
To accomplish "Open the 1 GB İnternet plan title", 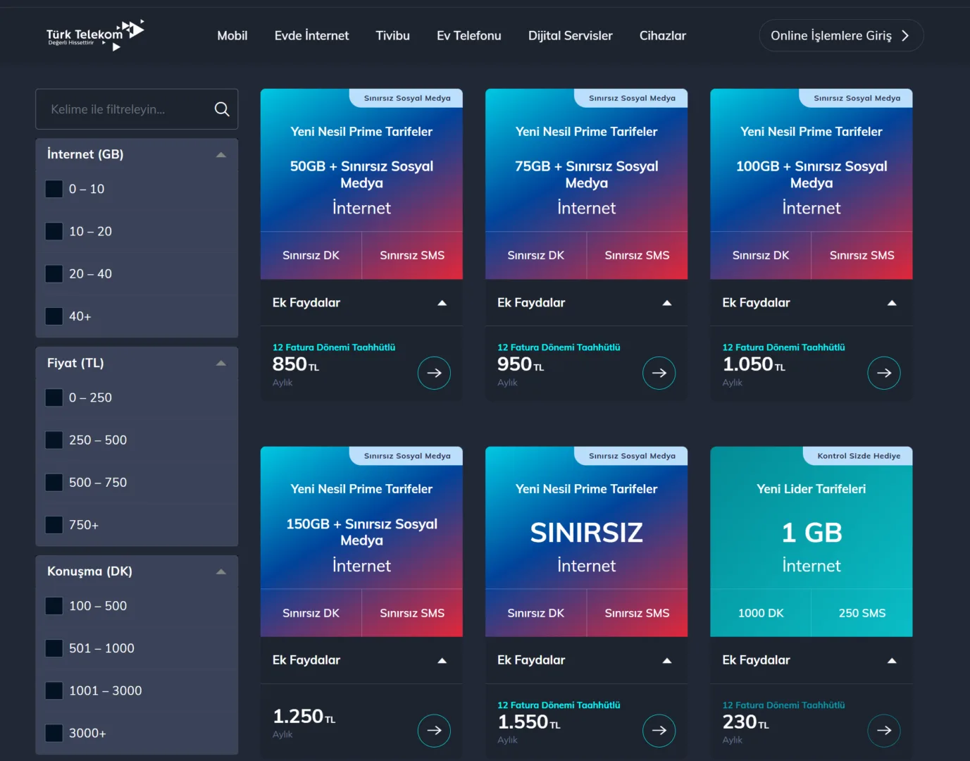I will [812, 533].
